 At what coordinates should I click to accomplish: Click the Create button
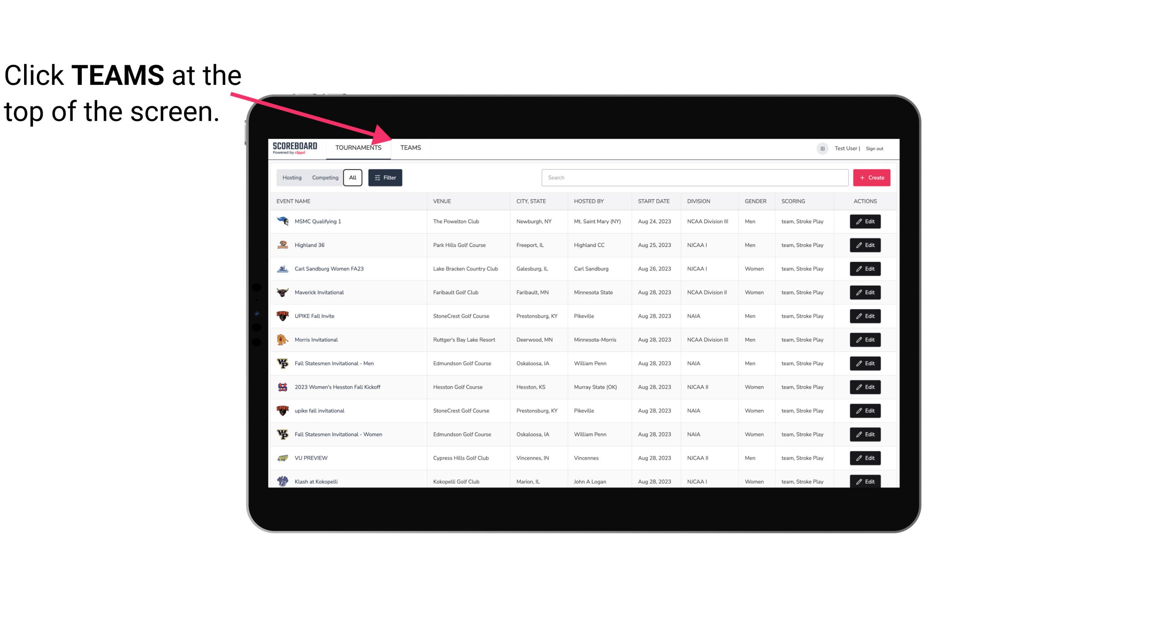coord(871,178)
